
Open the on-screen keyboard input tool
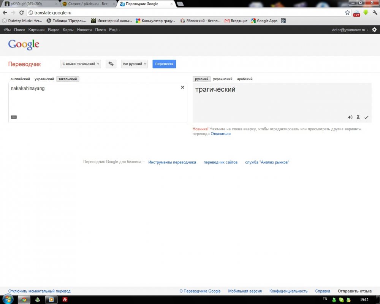14,117
